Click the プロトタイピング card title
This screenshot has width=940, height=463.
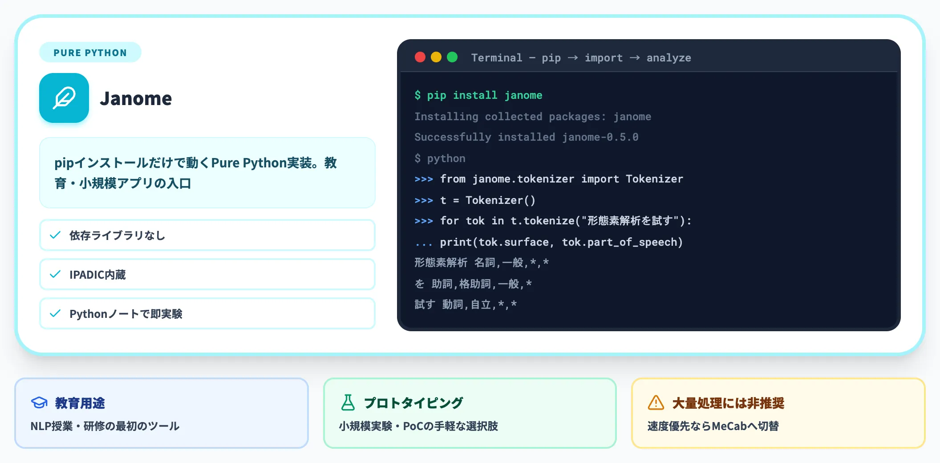(413, 403)
